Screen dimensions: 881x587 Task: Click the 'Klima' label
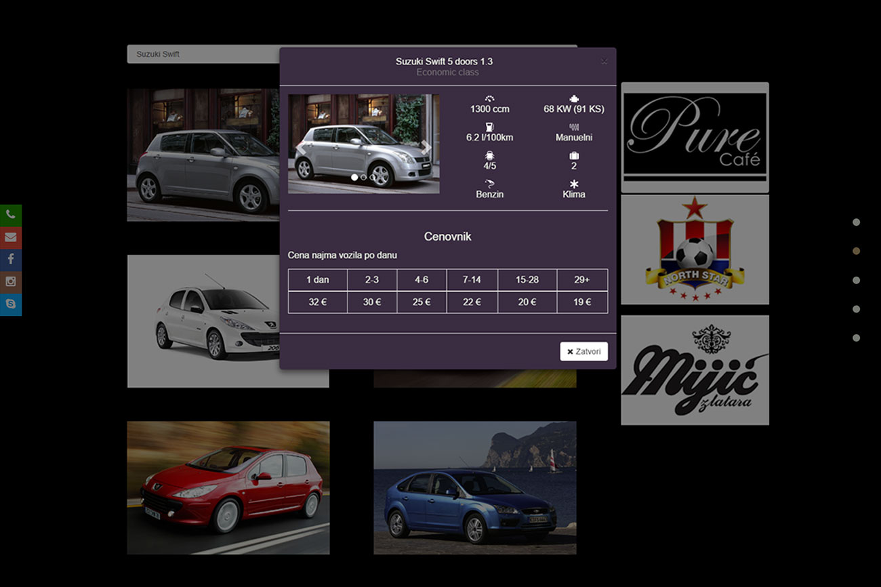[x=574, y=194]
